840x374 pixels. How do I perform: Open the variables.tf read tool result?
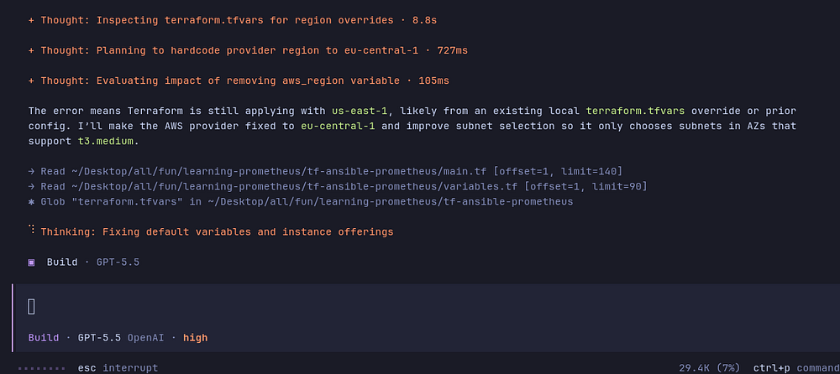tap(338, 186)
